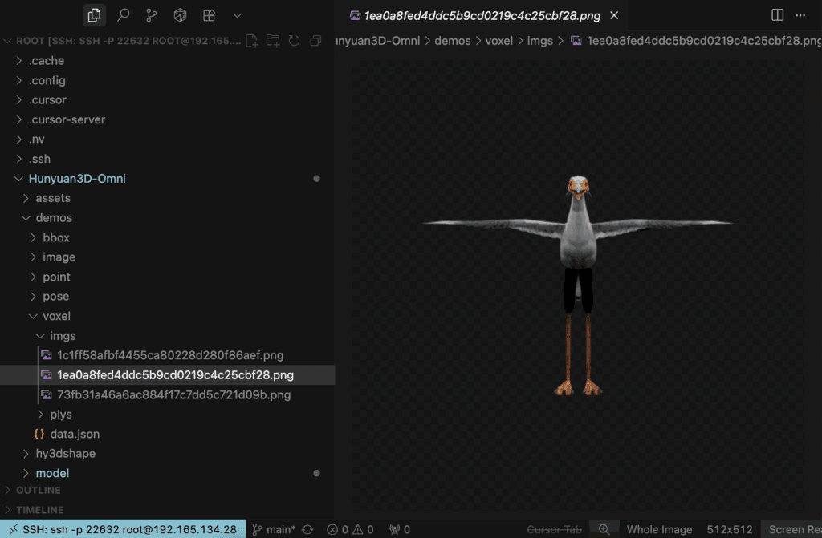822x538 pixels.
Task: Open the Extensions view icon
Action: pos(209,15)
